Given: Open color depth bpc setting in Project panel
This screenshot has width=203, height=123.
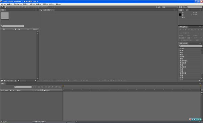Looking at the screenshot, I should [x=10, y=81].
